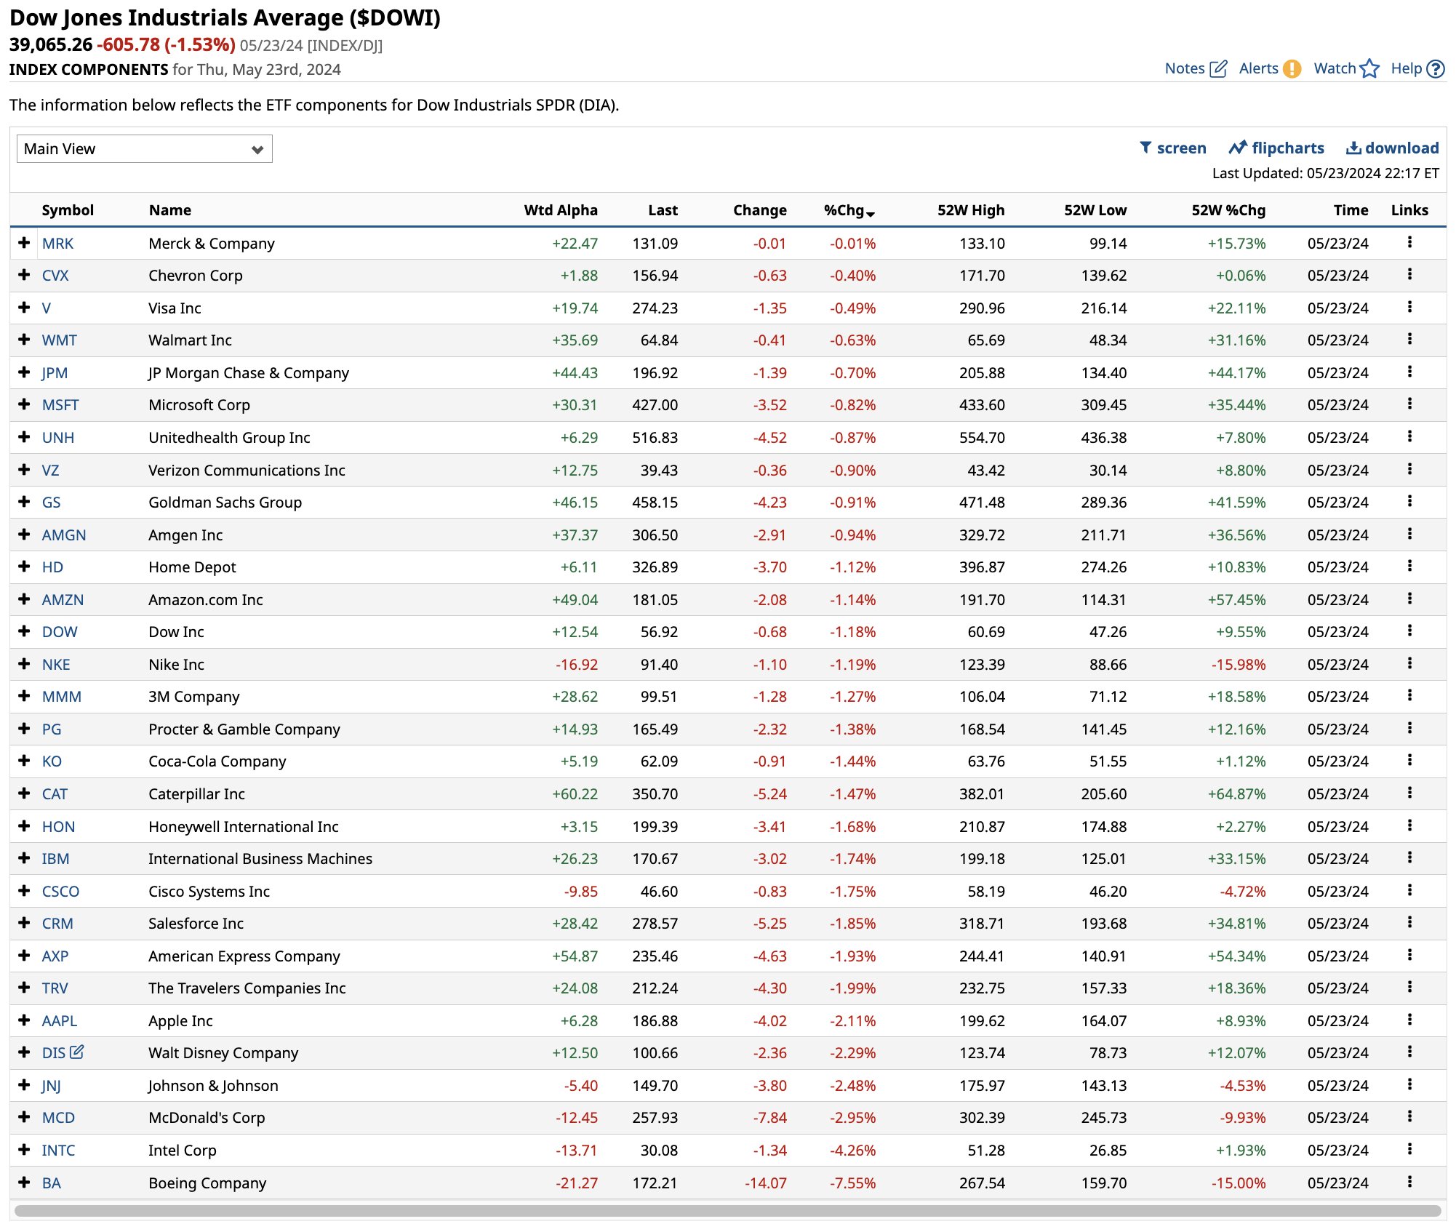Open links menu for Intel Corp row
Viewport: 1456px width, 1232px height.
(1409, 1149)
